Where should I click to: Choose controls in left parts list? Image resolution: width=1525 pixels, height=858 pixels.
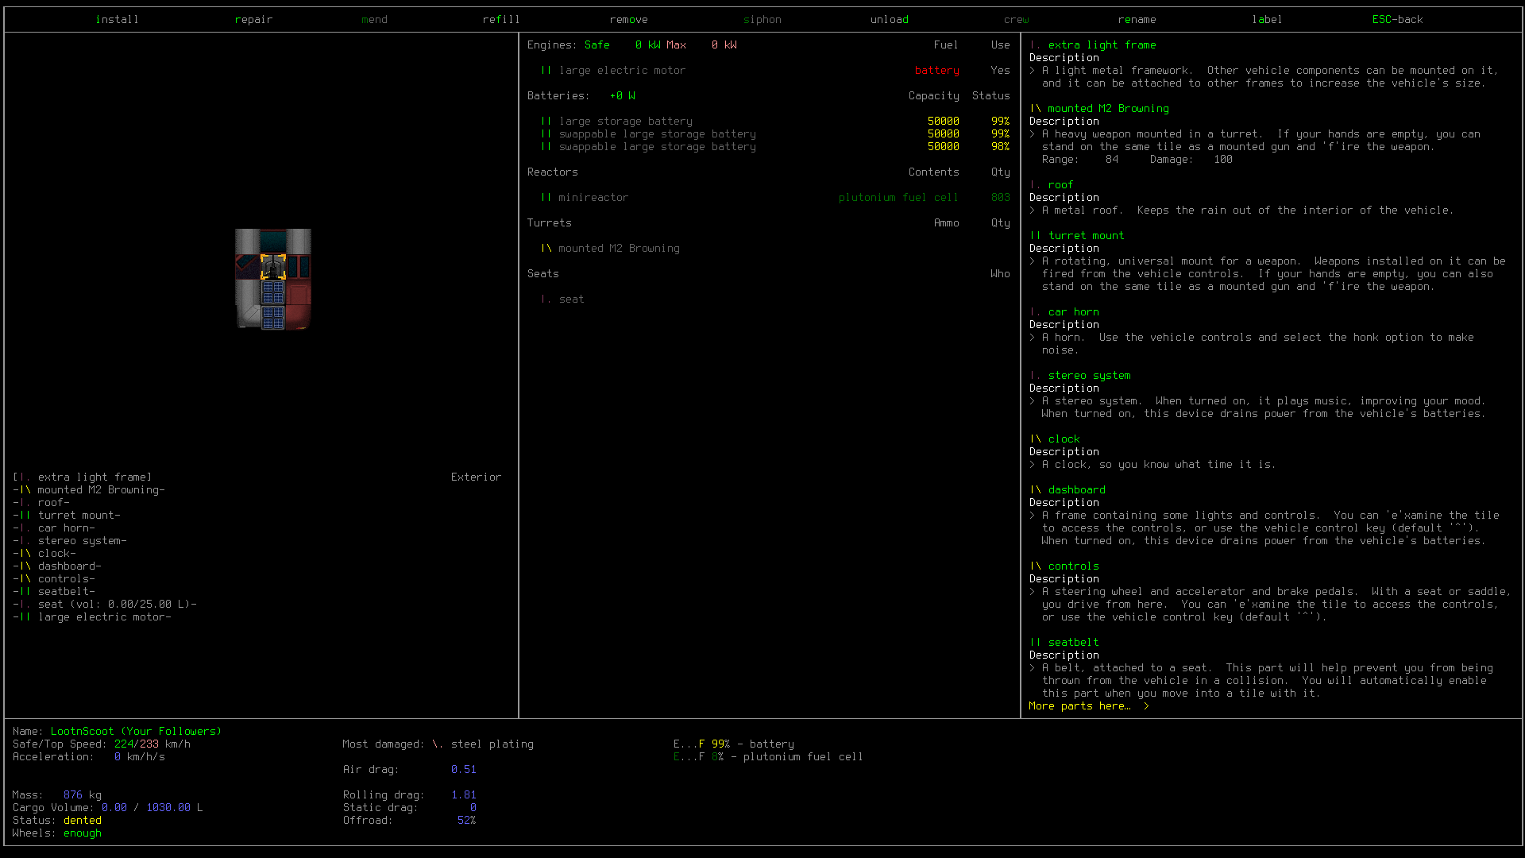pyautogui.click(x=54, y=579)
